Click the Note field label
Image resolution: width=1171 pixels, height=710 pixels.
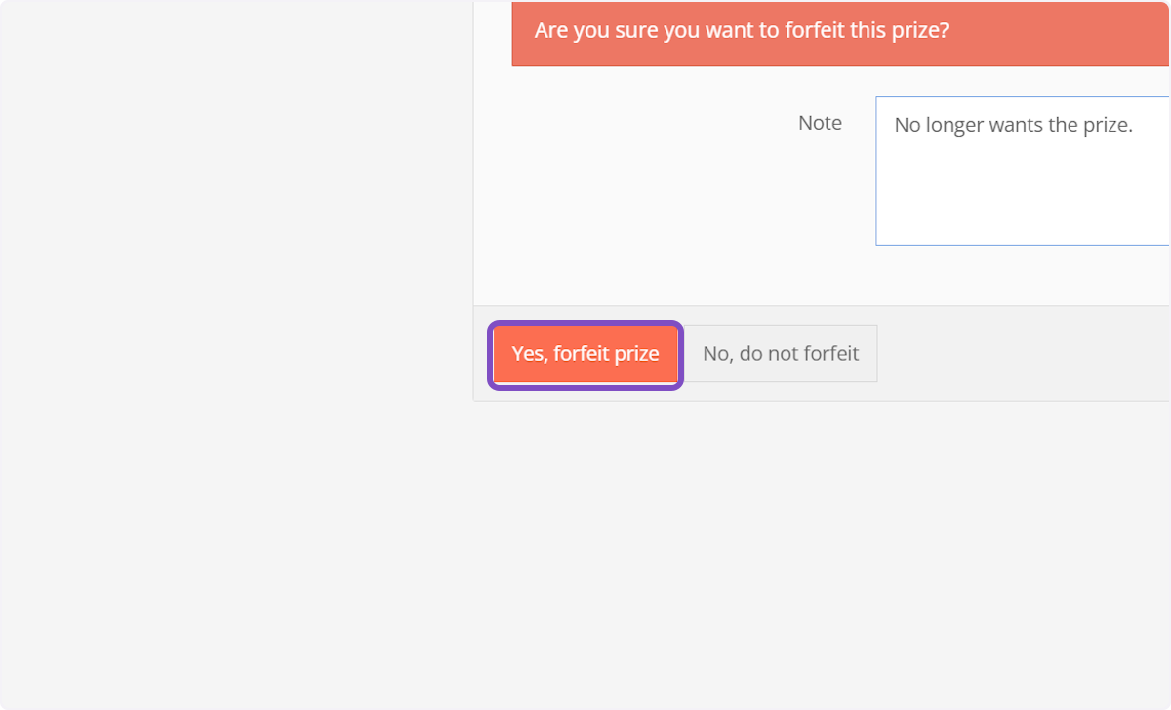820,123
